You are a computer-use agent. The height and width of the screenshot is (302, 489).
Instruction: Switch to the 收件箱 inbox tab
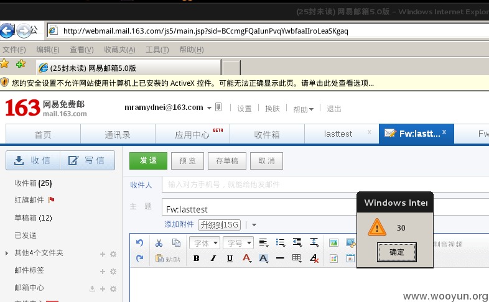pyautogui.click(x=267, y=134)
